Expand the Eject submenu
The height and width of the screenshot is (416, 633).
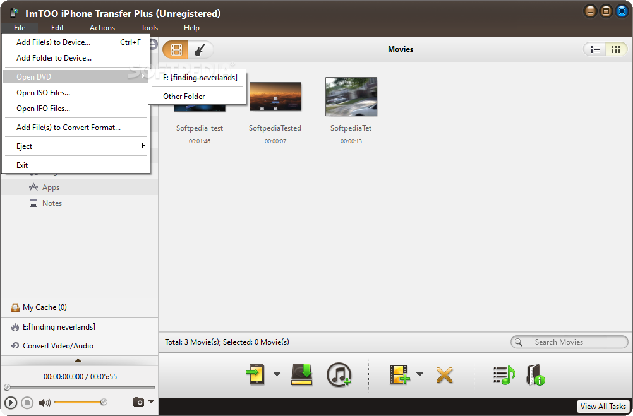point(76,146)
